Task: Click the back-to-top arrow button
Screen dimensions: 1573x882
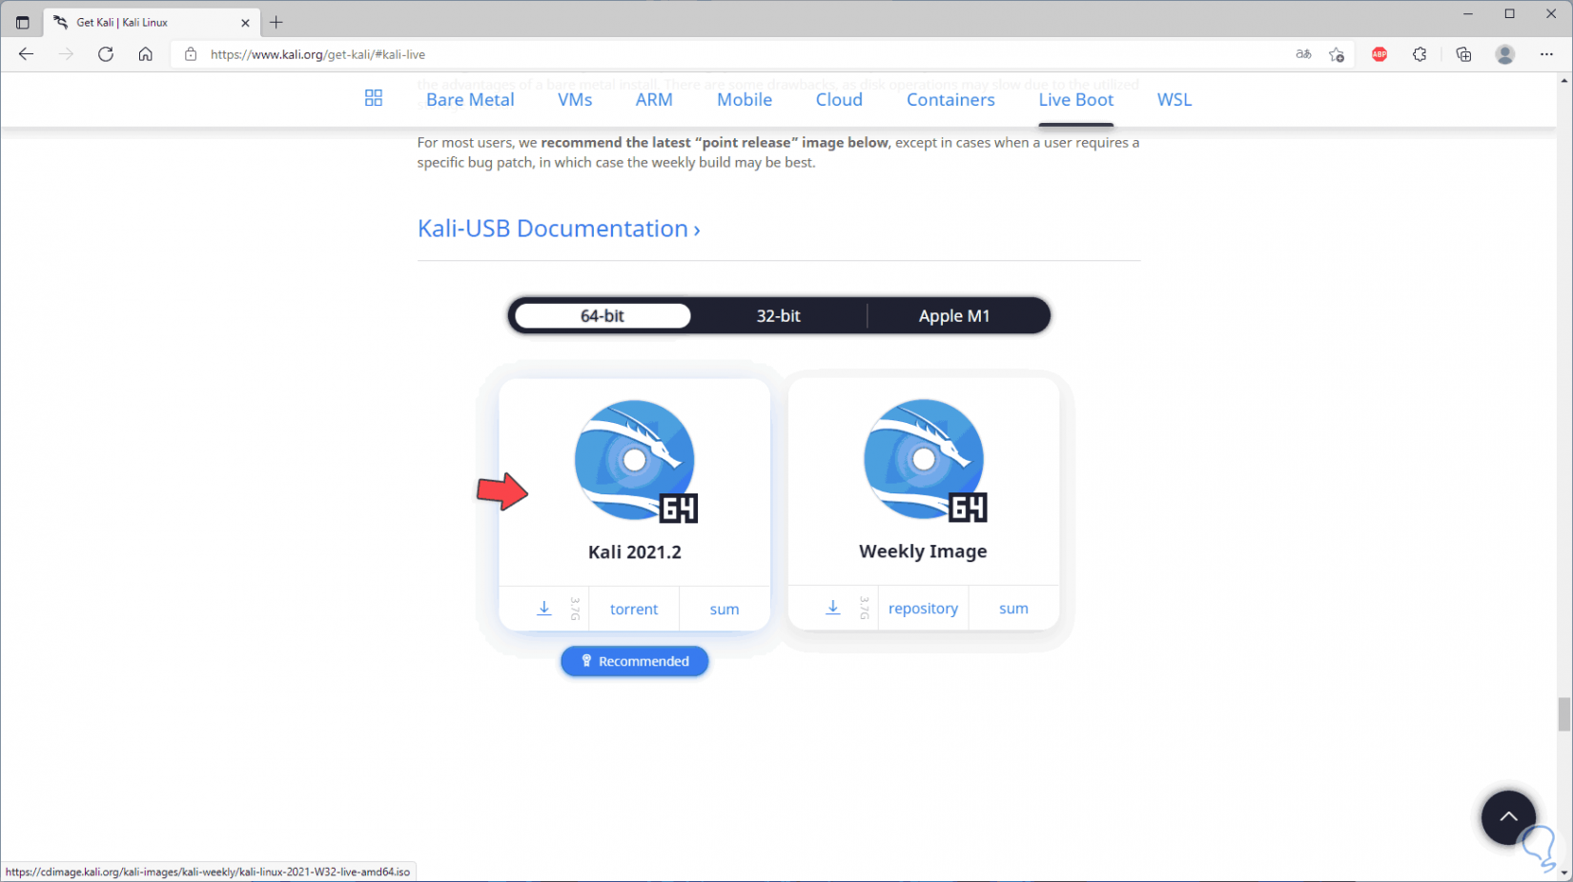Action: coord(1508,817)
